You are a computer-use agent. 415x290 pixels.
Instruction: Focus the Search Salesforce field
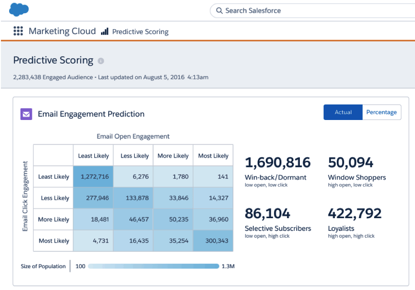tap(291, 10)
